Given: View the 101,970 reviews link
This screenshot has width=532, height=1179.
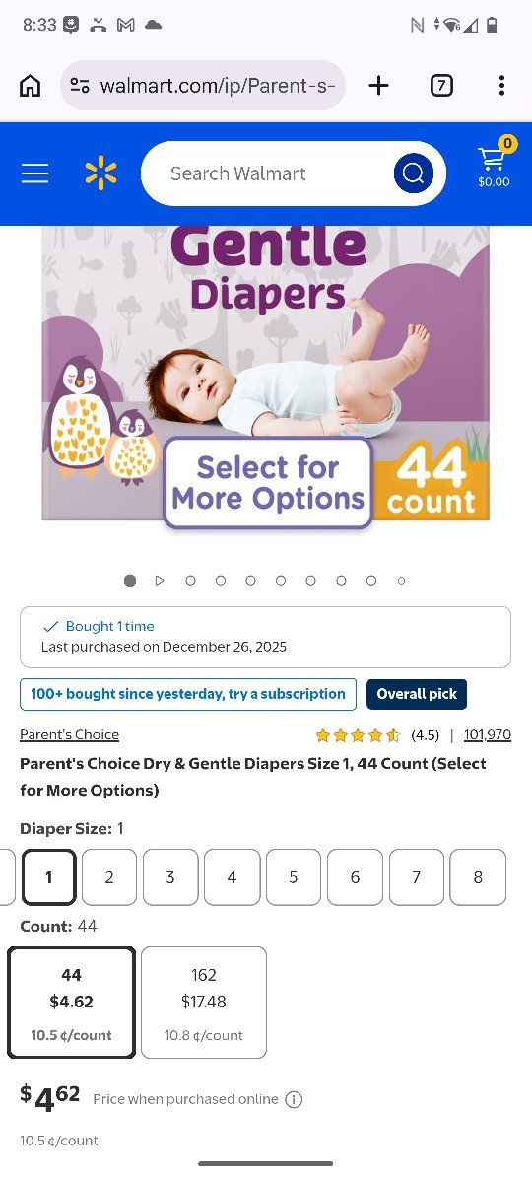Looking at the screenshot, I should point(488,734).
